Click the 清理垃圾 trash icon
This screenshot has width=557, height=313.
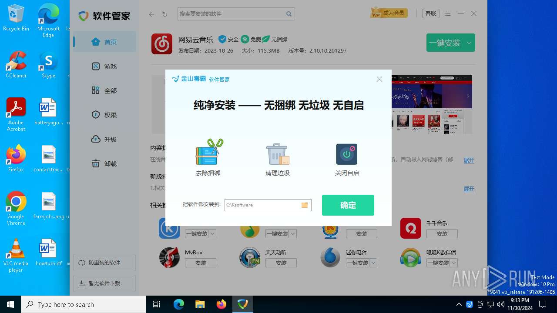[x=278, y=154]
